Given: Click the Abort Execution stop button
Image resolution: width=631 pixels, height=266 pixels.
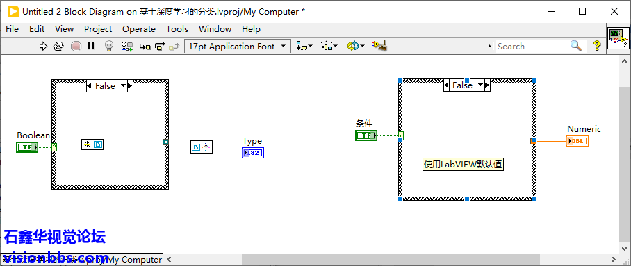Looking at the screenshot, I should click(76, 47).
